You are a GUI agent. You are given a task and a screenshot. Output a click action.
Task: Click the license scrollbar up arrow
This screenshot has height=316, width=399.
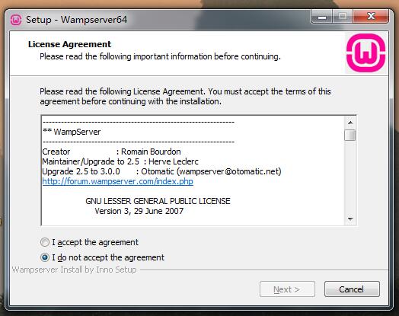(x=350, y=123)
